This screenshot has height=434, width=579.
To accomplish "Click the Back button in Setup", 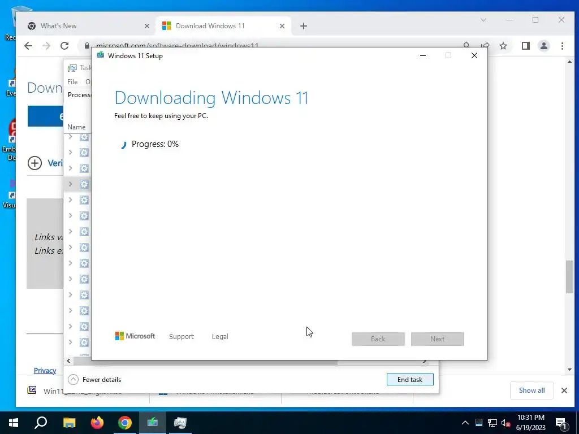I will pos(378,339).
